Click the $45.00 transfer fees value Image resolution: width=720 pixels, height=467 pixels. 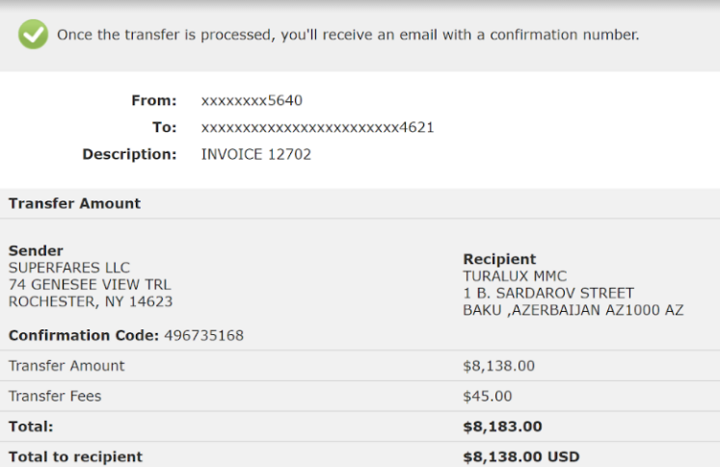[x=487, y=396]
